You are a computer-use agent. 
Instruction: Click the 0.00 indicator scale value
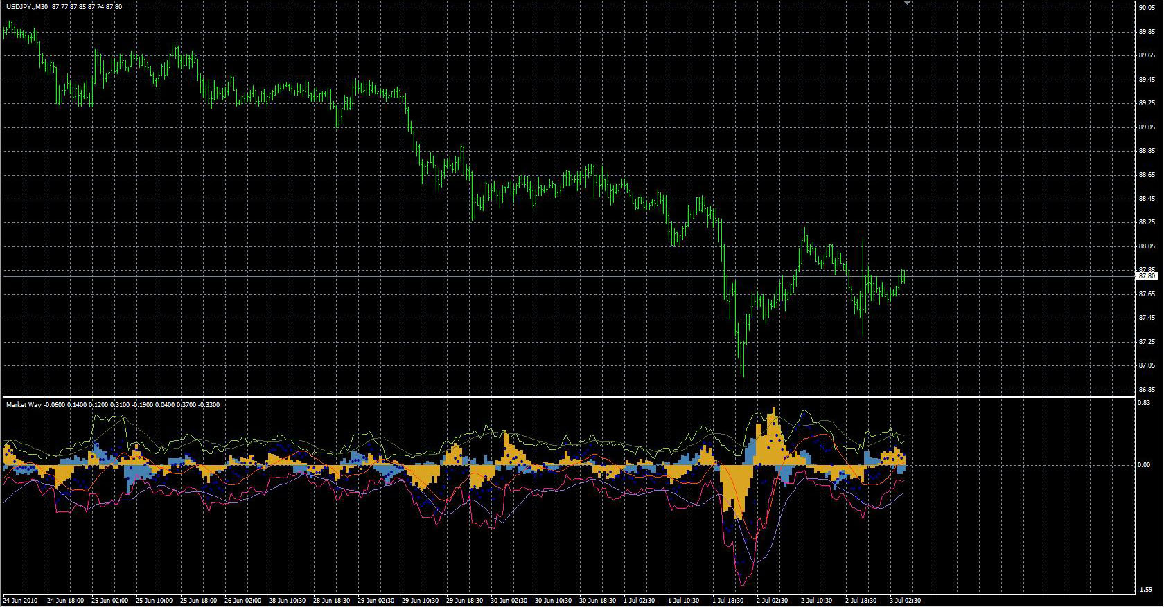pyautogui.click(x=1145, y=465)
